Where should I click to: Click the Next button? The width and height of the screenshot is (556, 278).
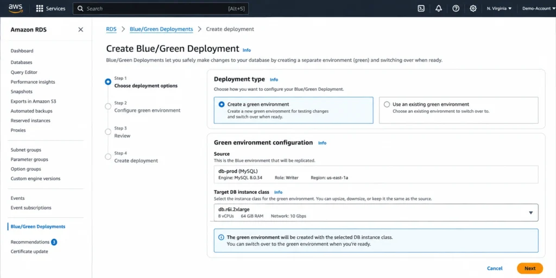pos(530,268)
